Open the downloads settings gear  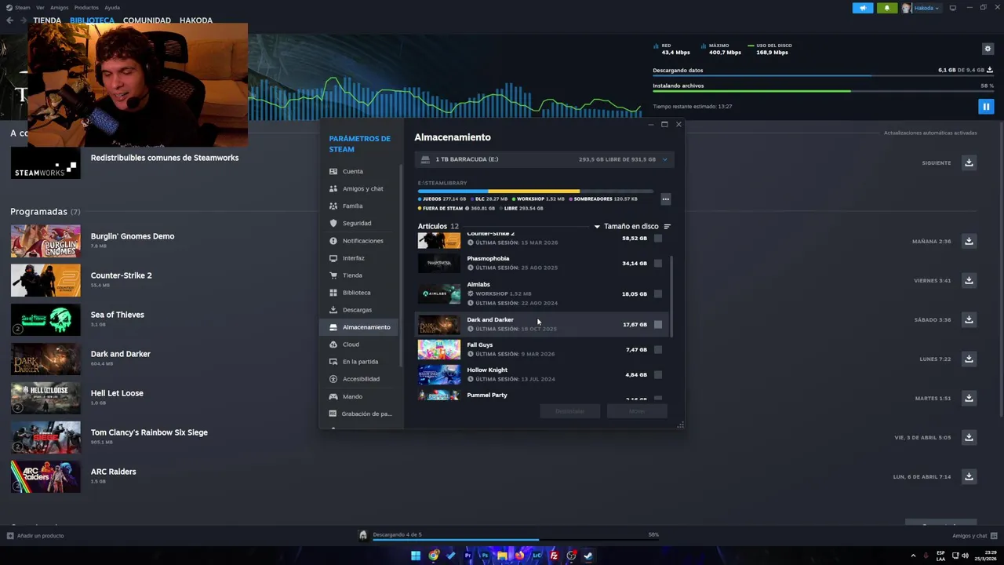pyautogui.click(x=988, y=49)
